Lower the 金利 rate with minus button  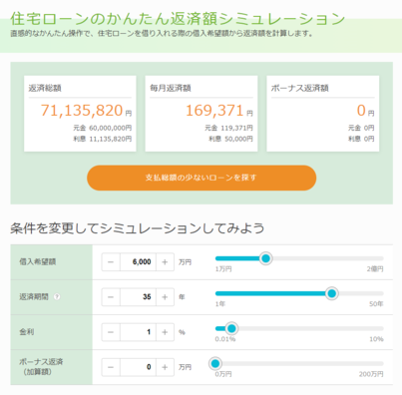click(111, 332)
